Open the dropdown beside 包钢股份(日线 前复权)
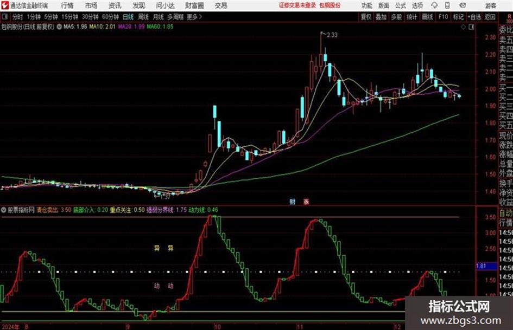This screenshot has height=330, width=513. click(x=59, y=27)
